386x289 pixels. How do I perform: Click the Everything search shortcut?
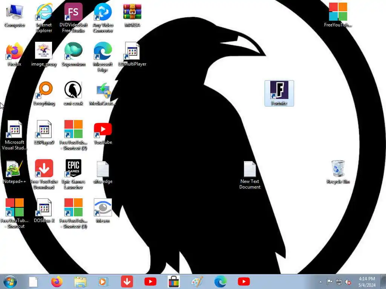pyautogui.click(x=44, y=93)
